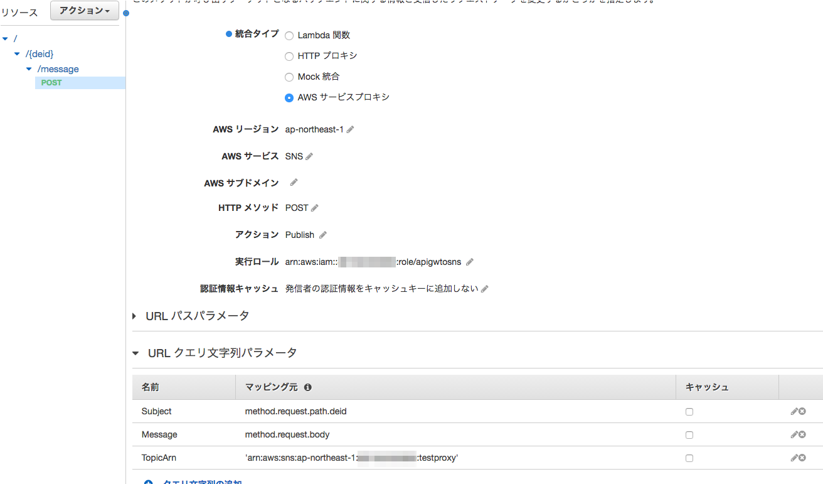
Task: Click the キャッシュ column header
Action: [707, 387]
